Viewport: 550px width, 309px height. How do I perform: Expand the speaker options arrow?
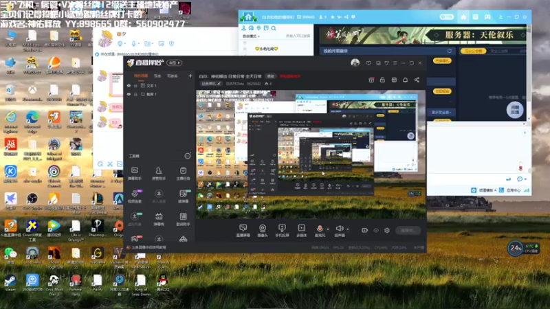pos(348,229)
